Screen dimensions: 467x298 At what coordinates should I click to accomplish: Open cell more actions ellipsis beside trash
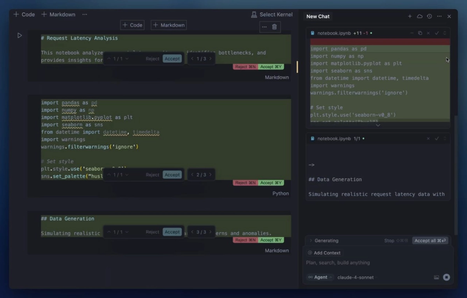265,27
